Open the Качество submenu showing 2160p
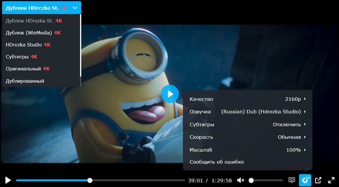Image resolution: width=339 pixels, height=187 pixels. [248, 99]
